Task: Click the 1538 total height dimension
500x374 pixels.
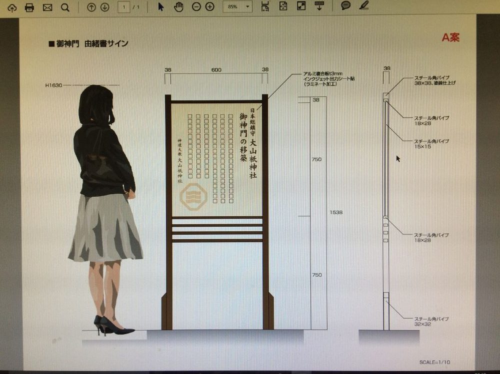Action: point(336,212)
